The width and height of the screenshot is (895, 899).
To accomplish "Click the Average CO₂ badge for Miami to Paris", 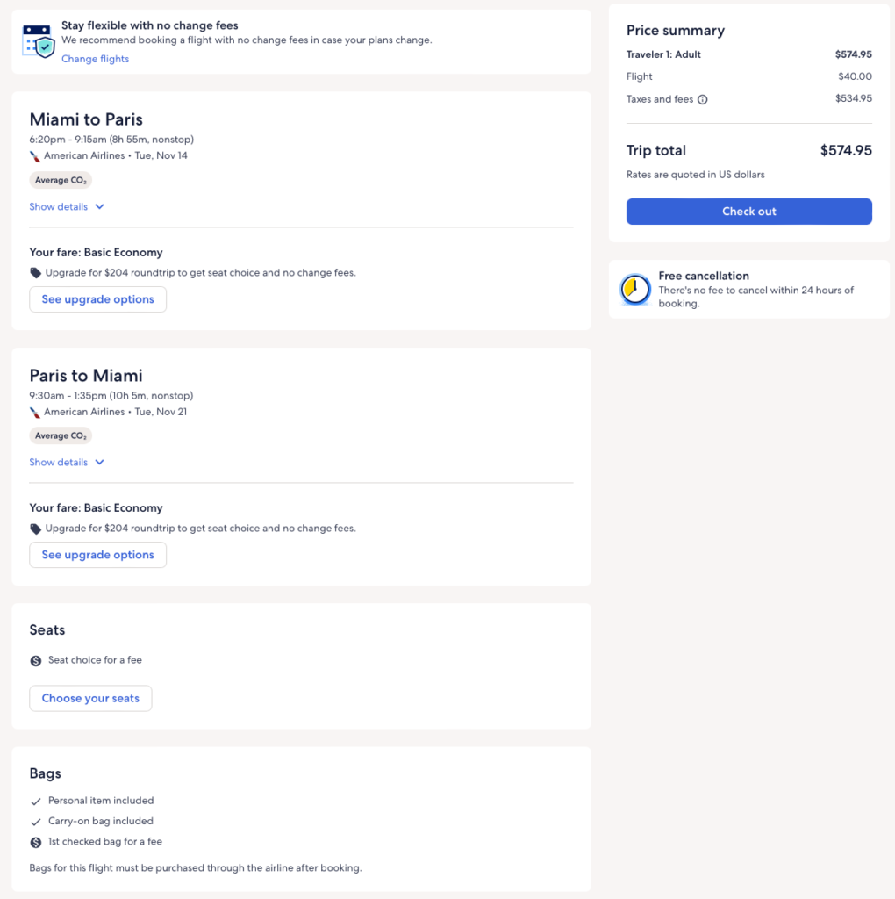I will coord(61,180).
